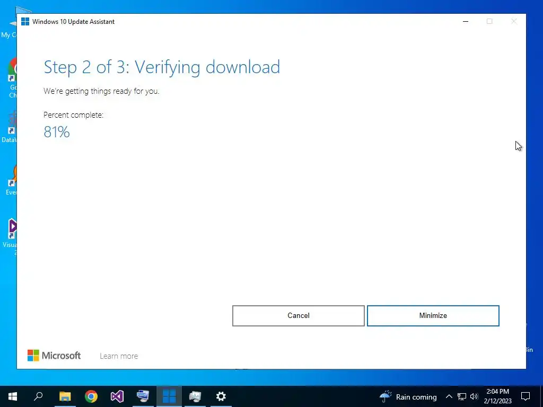The width and height of the screenshot is (543, 407).
Task: Open File Explorer from taskbar
Action: pyautogui.click(x=65, y=396)
